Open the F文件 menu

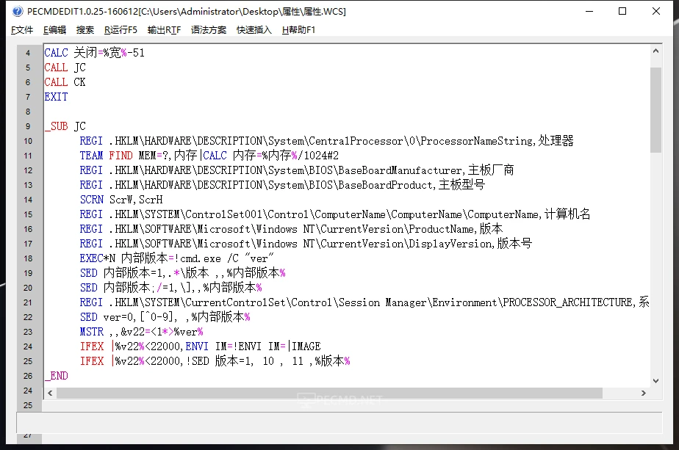tap(21, 30)
